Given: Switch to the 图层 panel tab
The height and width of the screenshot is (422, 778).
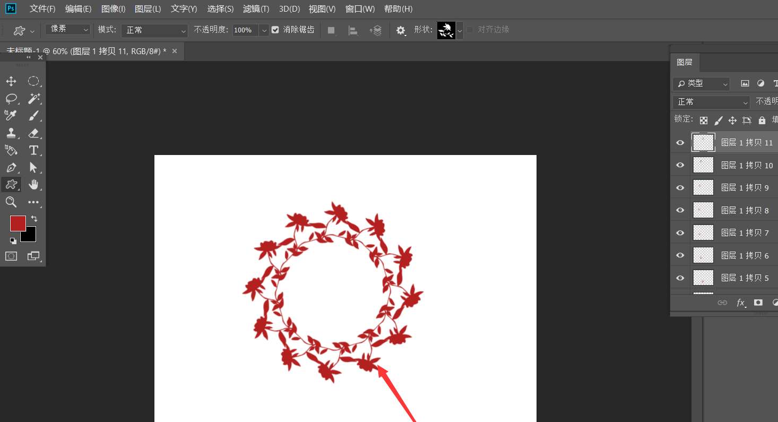Looking at the screenshot, I should [685, 62].
